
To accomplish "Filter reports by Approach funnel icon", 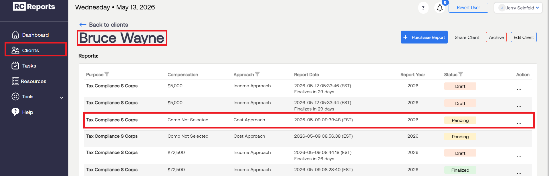I will click(257, 74).
